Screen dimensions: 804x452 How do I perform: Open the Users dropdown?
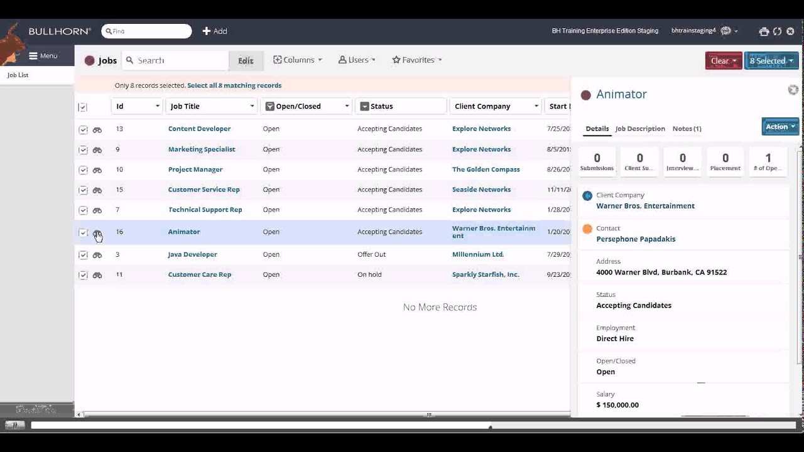click(x=357, y=60)
